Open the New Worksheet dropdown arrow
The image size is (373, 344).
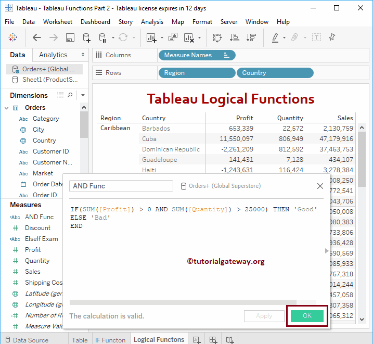coord(162,37)
